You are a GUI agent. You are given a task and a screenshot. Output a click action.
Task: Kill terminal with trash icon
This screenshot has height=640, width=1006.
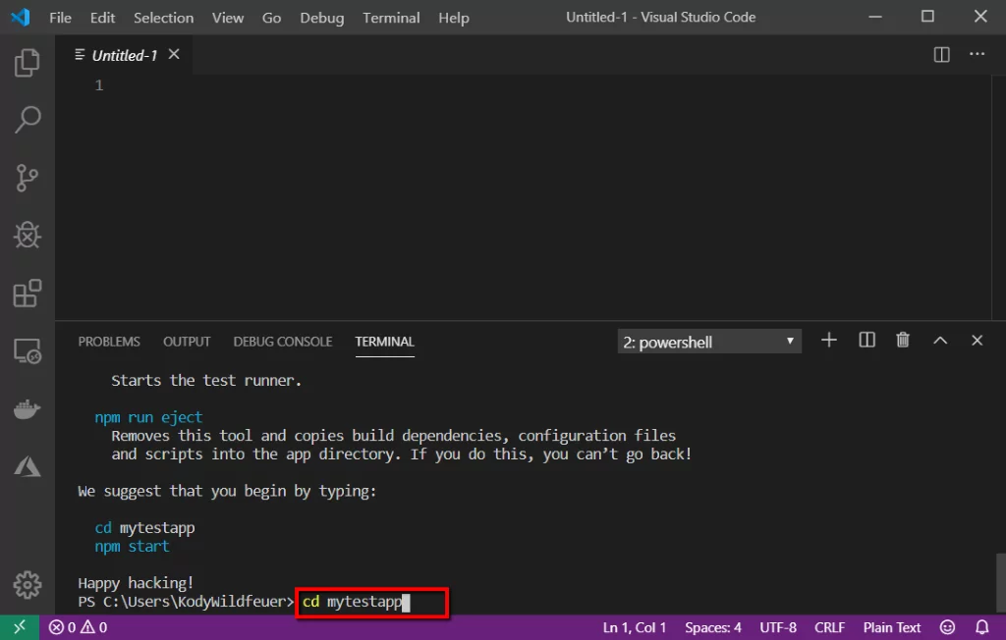pyautogui.click(x=903, y=340)
